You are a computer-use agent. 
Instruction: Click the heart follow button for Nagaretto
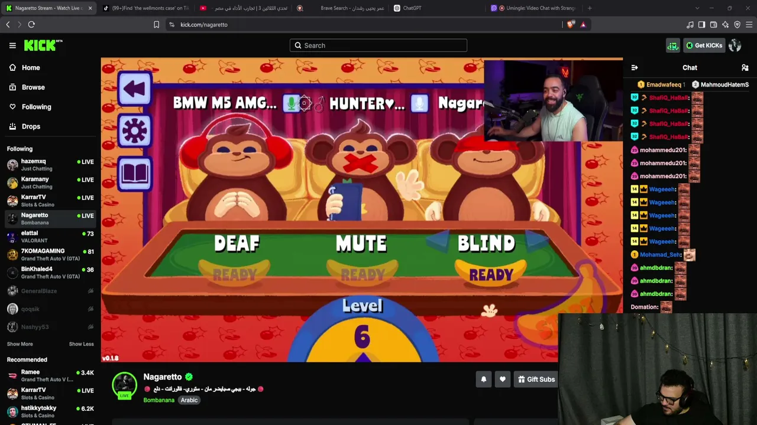click(503, 380)
